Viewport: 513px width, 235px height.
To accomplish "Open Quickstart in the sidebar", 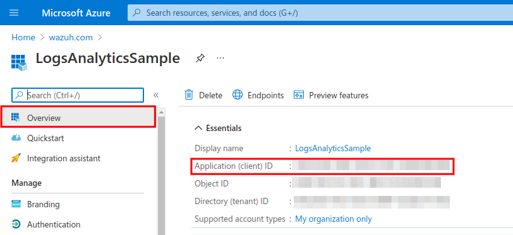I will click(x=45, y=138).
